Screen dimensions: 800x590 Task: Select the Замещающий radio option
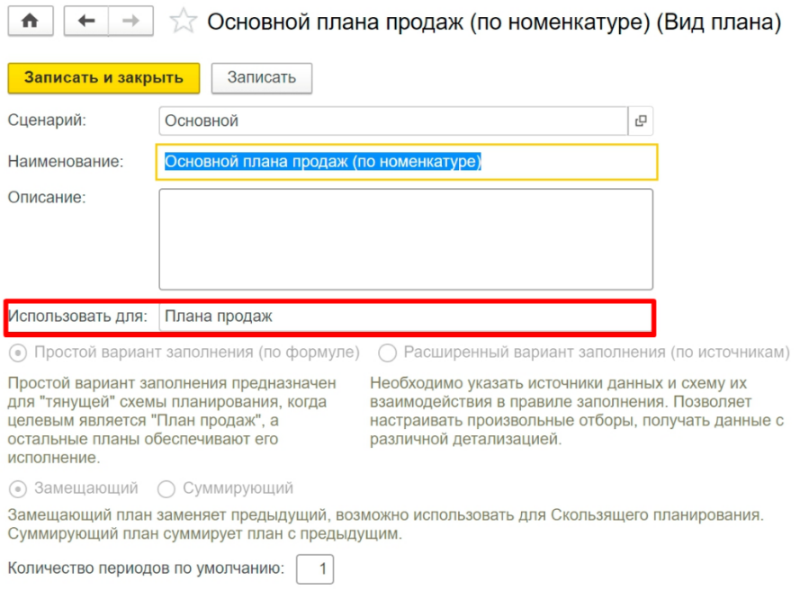[x=17, y=488]
